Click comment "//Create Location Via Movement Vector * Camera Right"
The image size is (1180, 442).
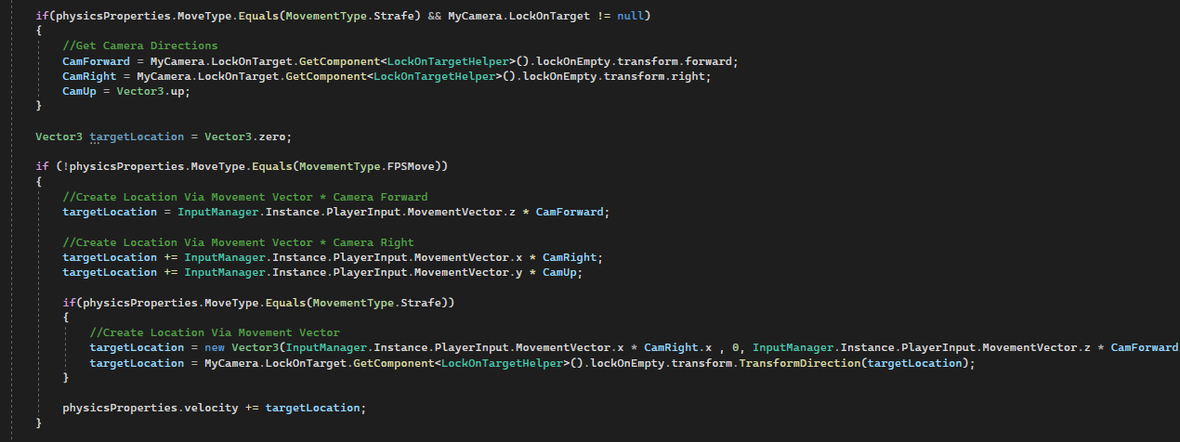coord(238,242)
